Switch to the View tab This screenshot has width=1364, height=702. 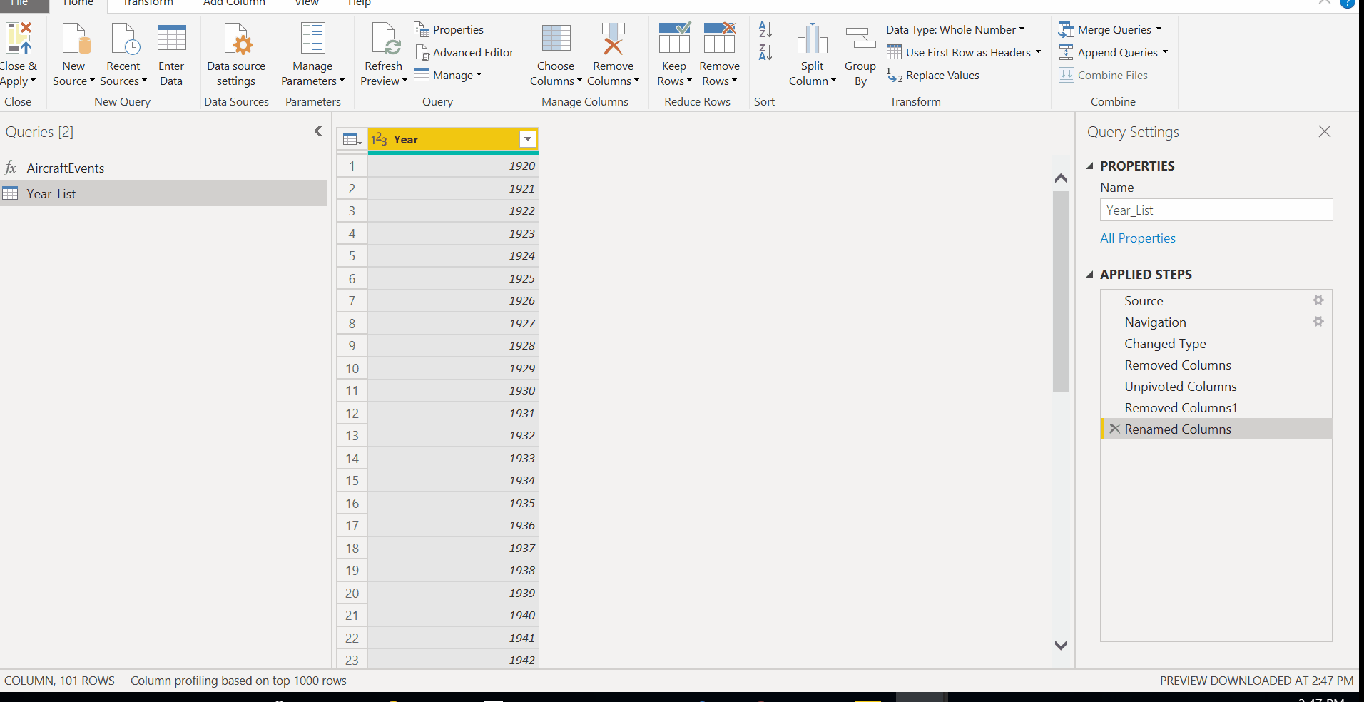point(307,4)
